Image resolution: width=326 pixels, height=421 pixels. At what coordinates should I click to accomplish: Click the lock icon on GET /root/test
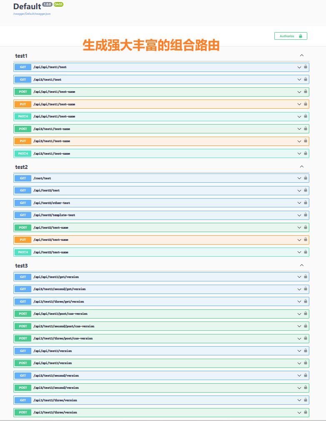point(306,178)
